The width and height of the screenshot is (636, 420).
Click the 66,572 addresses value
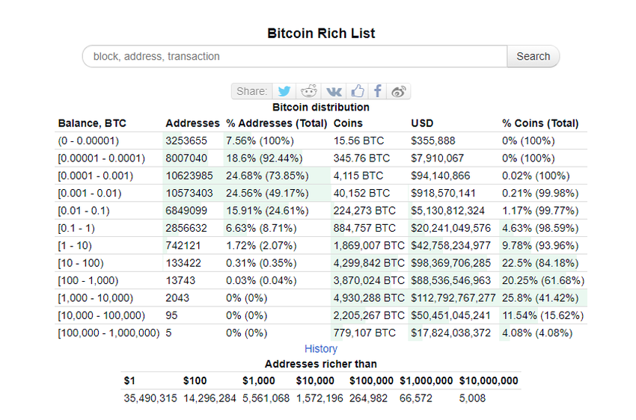[416, 398]
